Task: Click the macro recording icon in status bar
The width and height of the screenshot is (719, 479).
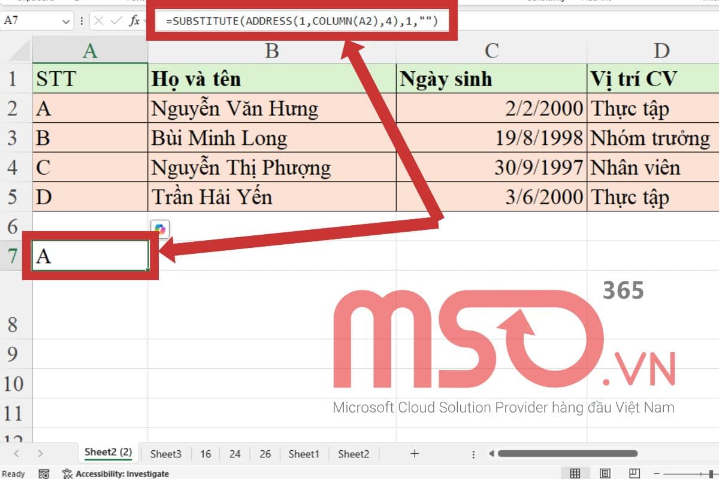Action: click(44, 474)
